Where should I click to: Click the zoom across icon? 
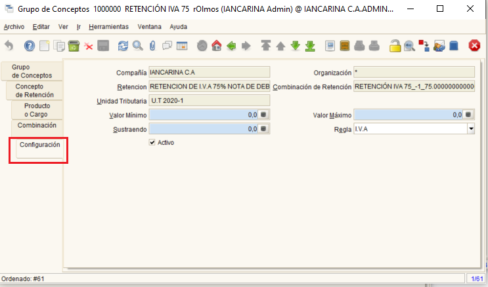[x=409, y=46]
